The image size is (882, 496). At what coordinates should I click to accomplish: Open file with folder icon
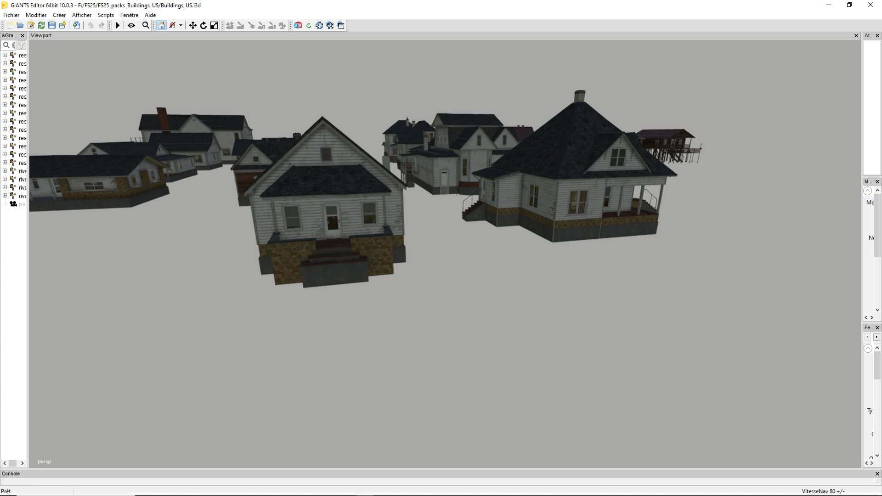20,25
